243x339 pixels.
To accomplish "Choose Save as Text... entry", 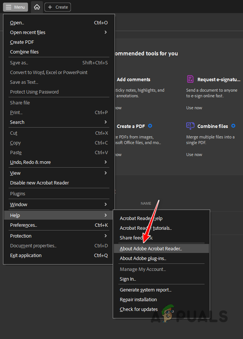I will click(x=59, y=82).
